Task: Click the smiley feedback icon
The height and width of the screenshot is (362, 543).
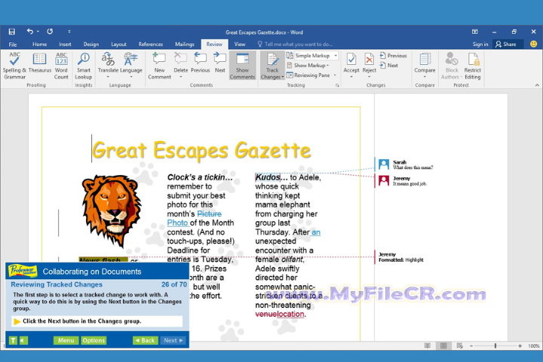Action: 534,44
